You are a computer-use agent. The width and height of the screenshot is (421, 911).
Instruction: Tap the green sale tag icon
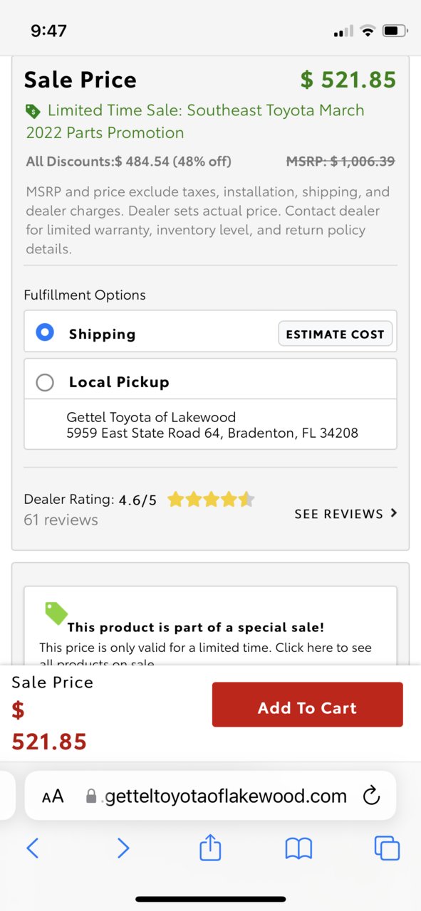point(56,613)
